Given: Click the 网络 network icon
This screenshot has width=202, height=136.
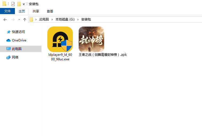Looking at the screenshot, I should click(x=9, y=57).
